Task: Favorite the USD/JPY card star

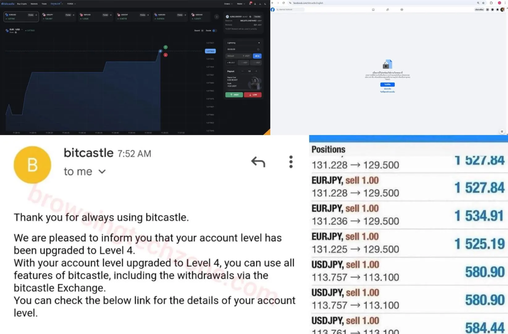Action: pyautogui.click(x=73, y=15)
